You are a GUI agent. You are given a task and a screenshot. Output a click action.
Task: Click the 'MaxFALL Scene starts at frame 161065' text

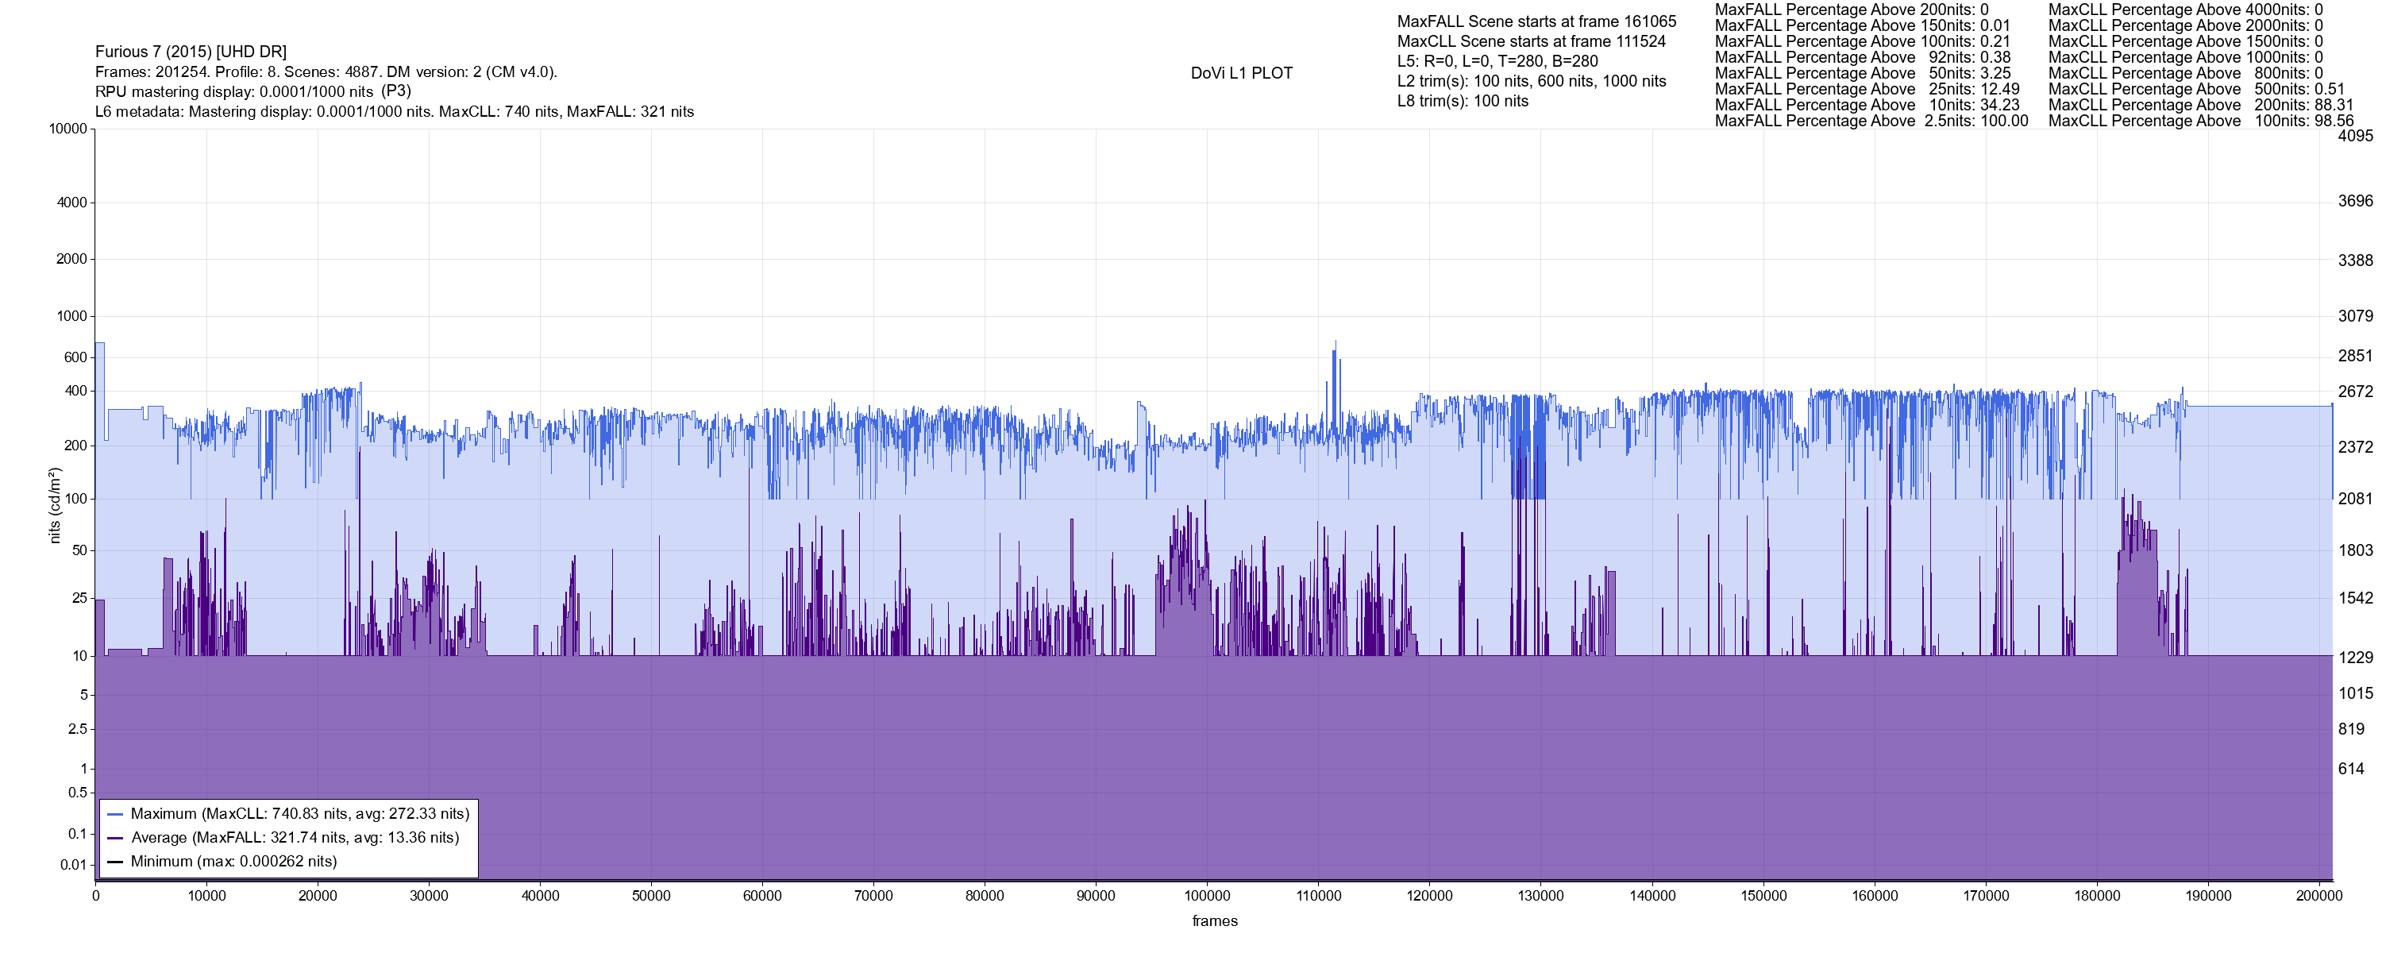tap(1536, 21)
